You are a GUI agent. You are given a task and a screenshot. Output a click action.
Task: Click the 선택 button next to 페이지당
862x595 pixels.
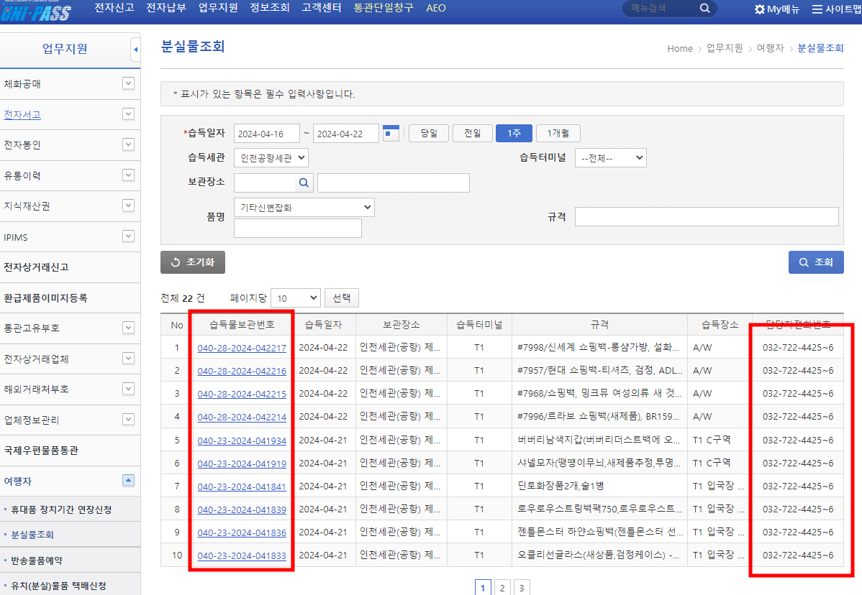click(341, 297)
